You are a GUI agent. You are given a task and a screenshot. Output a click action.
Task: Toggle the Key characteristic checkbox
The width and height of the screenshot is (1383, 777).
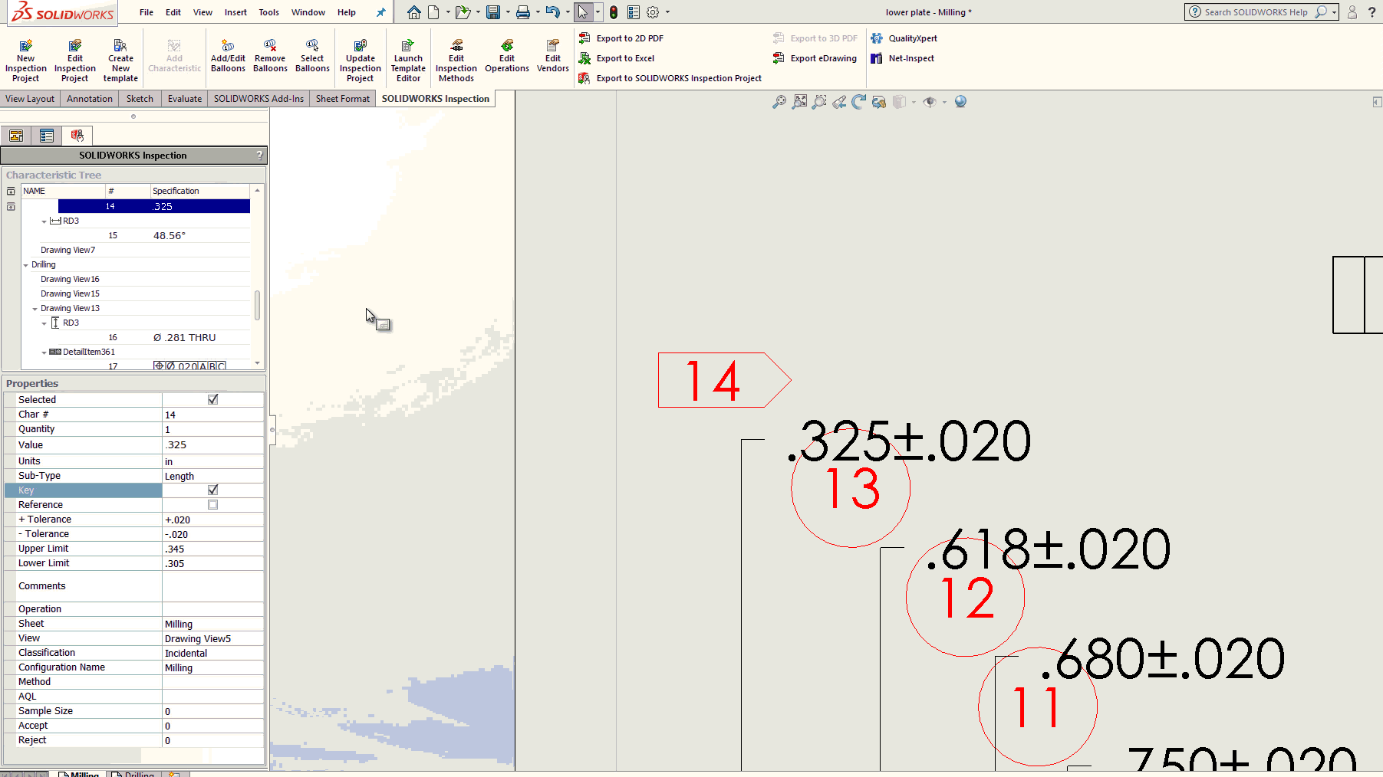(213, 490)
